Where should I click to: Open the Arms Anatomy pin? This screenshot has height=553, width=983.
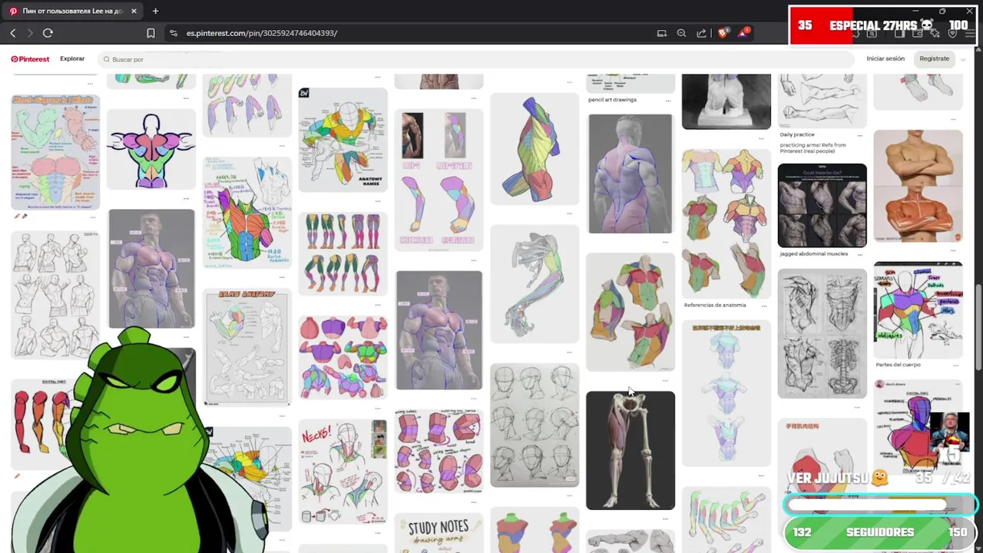247,347
